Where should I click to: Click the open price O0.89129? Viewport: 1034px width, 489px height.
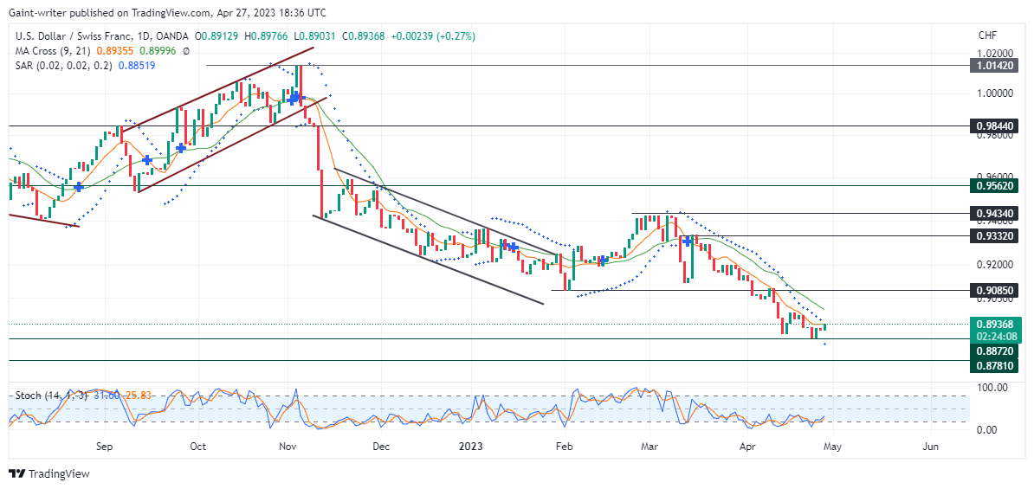click(x=218, y=37)
